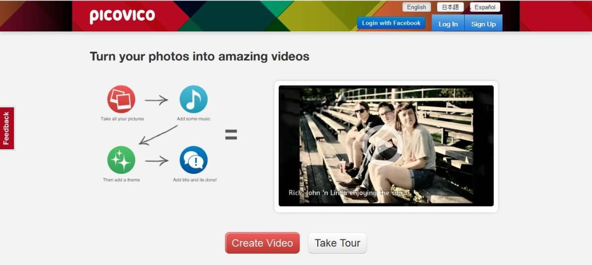Click the arrow between photos and music icons
Image resolution: width=592 pixels, height=265 pixels.
pos(156,100)
